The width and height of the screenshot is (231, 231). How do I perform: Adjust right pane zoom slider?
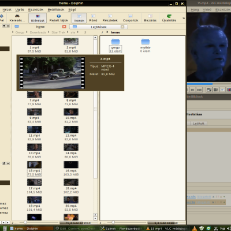(x=113, y=222)
